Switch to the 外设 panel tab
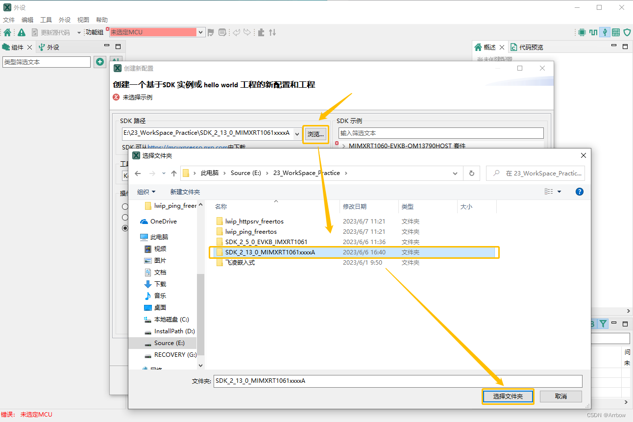Image resolution: width=633 pixels, height=422 pixels. click(49, 48)
